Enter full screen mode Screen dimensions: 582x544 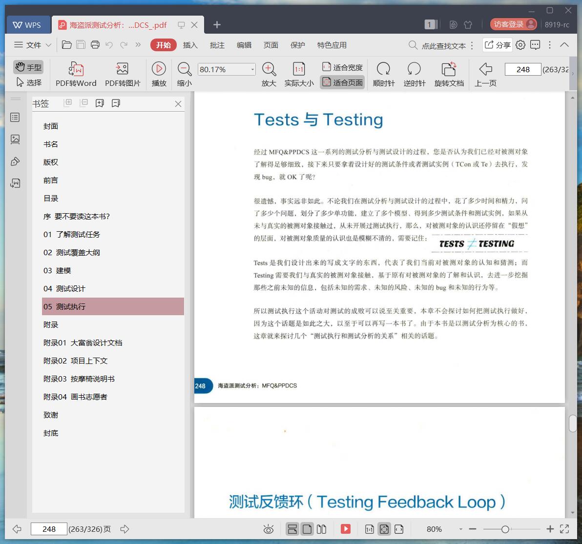coord(564,529)
